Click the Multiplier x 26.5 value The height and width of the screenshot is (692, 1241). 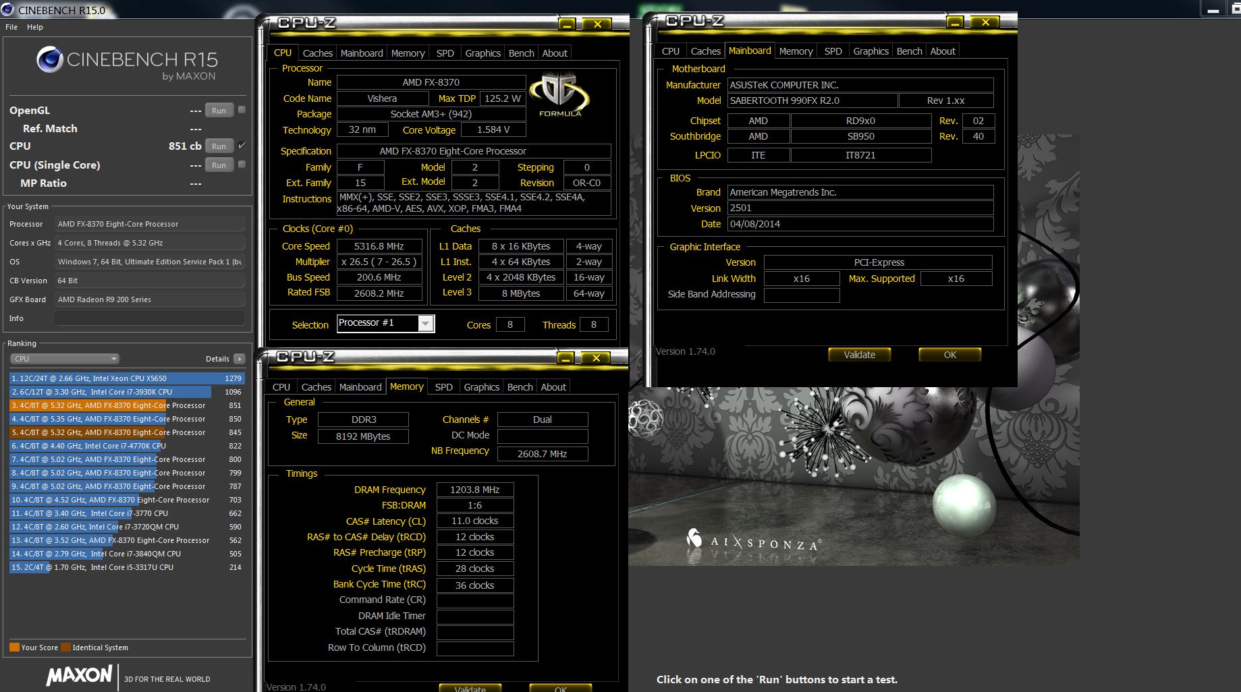coord(379,262)
